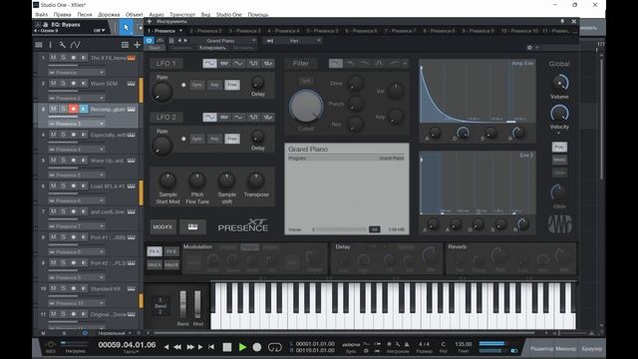Click the Копировать button

coord(212,48)
